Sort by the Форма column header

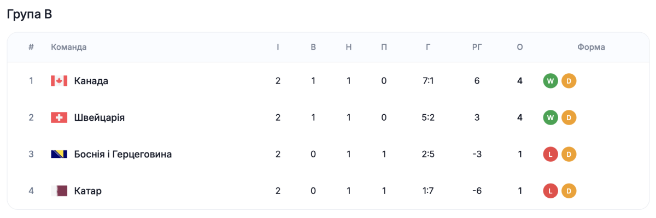tap(591, 47)
